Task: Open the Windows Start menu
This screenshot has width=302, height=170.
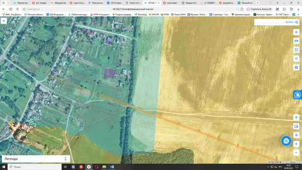Action: 4,167
